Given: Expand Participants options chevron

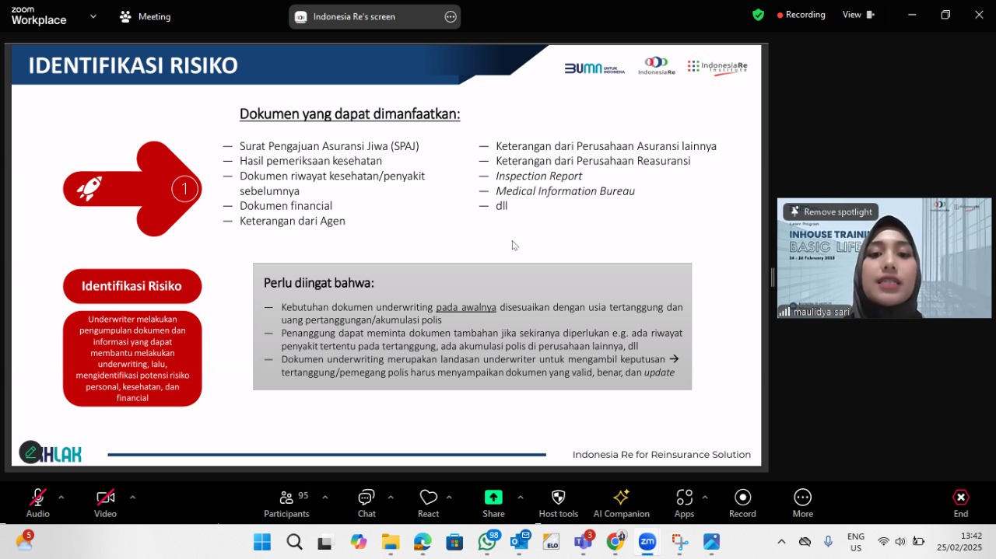Looking at the screenshot, I should (324, 498).
